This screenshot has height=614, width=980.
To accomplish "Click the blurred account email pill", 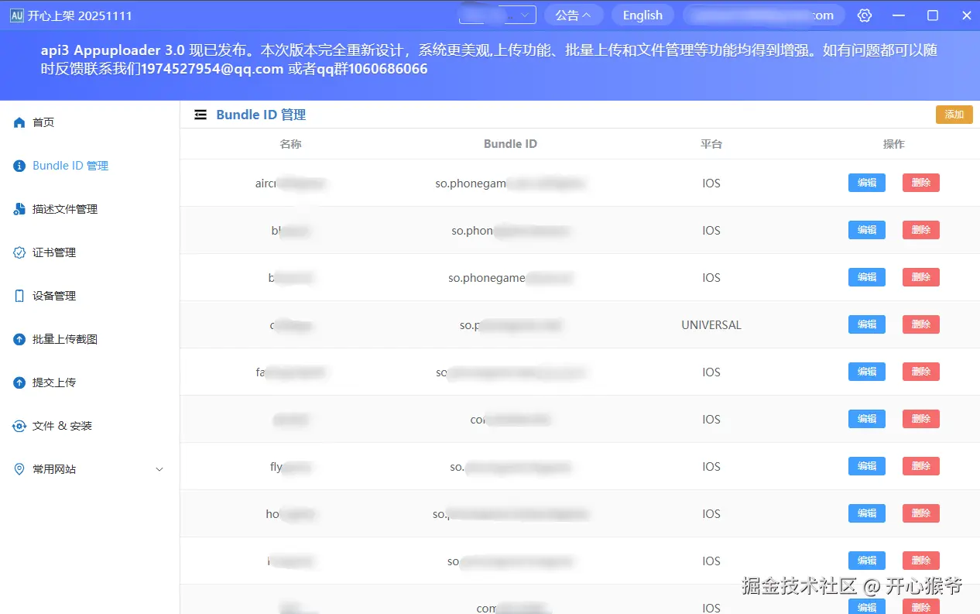I will coord(763,15).
